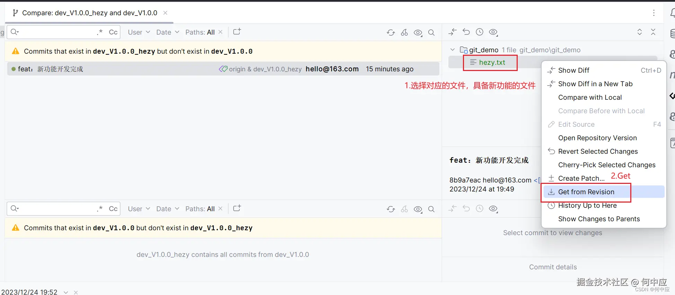Select Compare with Local menu entry

(x=604, y=97)
